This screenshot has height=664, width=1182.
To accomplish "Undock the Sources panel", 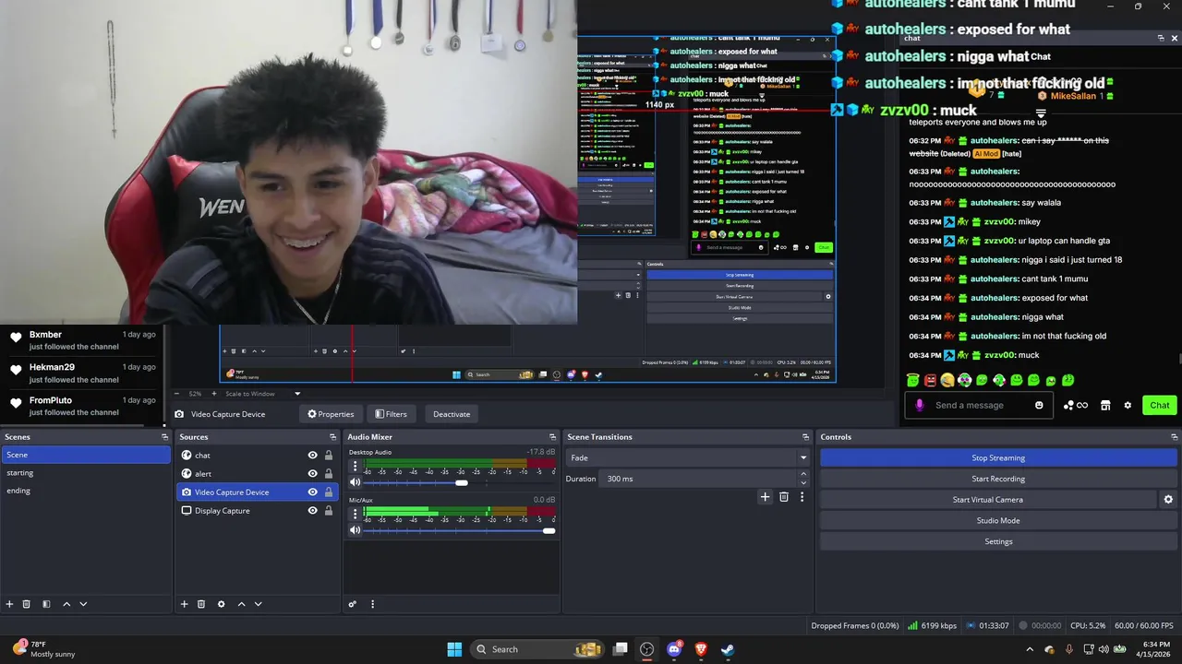I will pyautogui.click(x=332, y=437).
